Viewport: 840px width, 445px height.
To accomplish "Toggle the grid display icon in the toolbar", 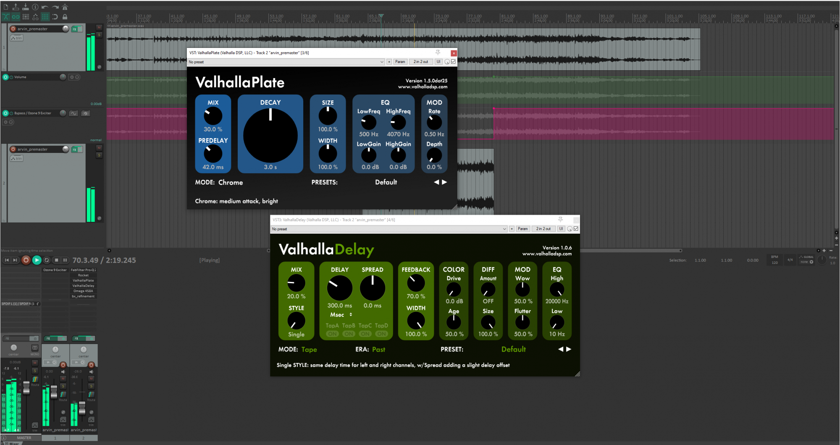I will tap(45, 17).
